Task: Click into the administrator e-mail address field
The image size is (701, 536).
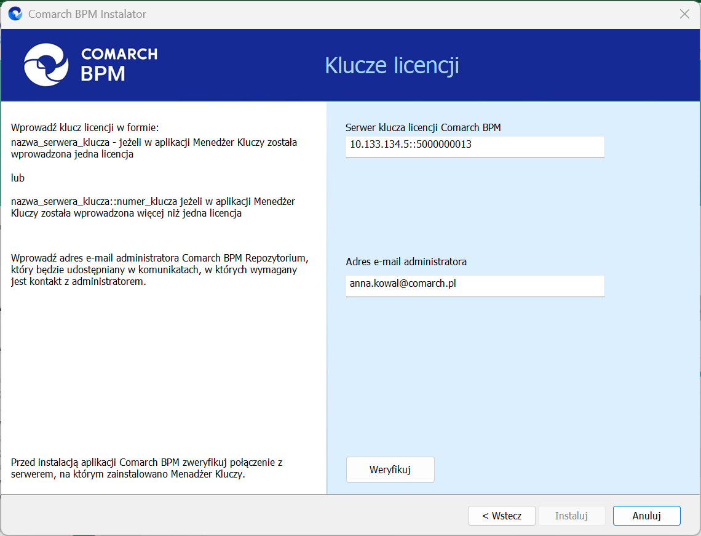Action: tap(475, 285)
